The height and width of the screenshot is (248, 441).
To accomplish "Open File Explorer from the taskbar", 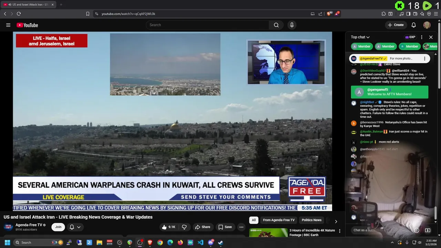I will pos(100,242).
